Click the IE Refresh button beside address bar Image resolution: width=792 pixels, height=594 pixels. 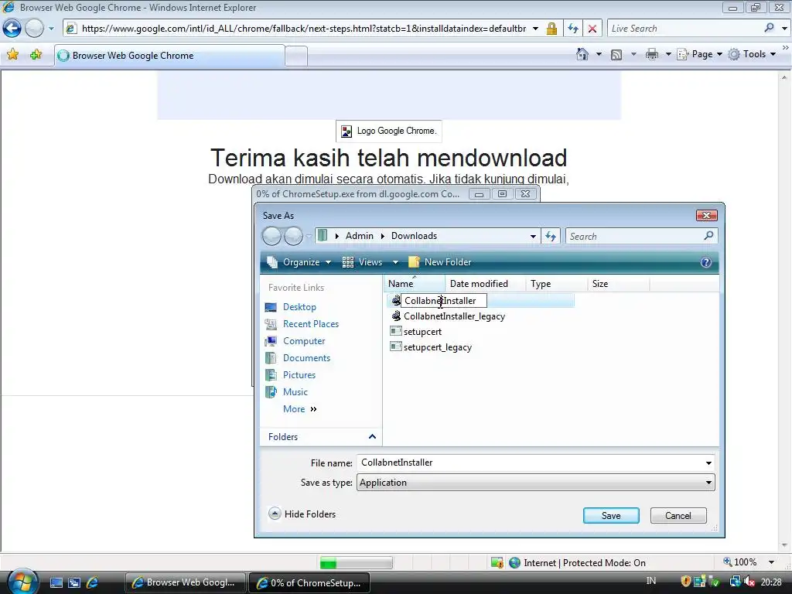(x=573, y=29)
